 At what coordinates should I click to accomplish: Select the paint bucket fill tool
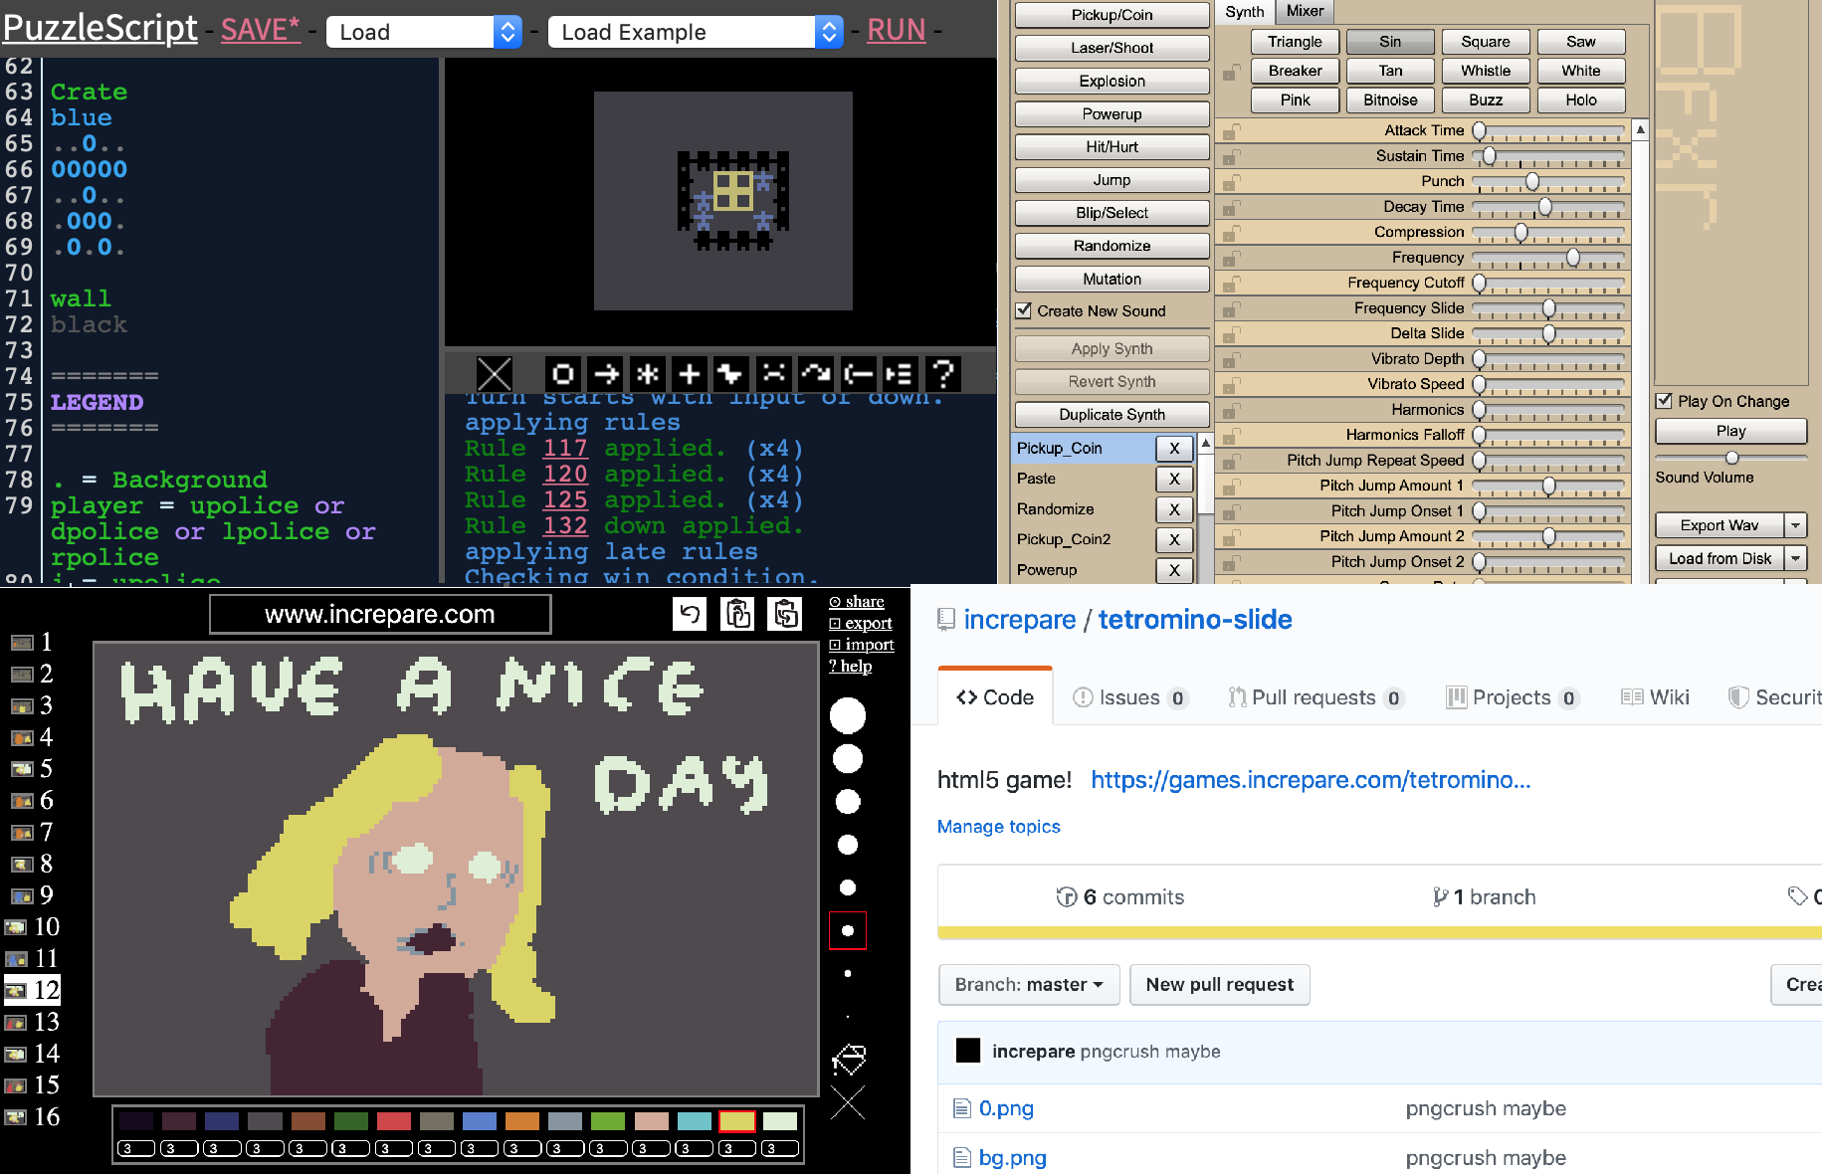(x=848, y=1060)
